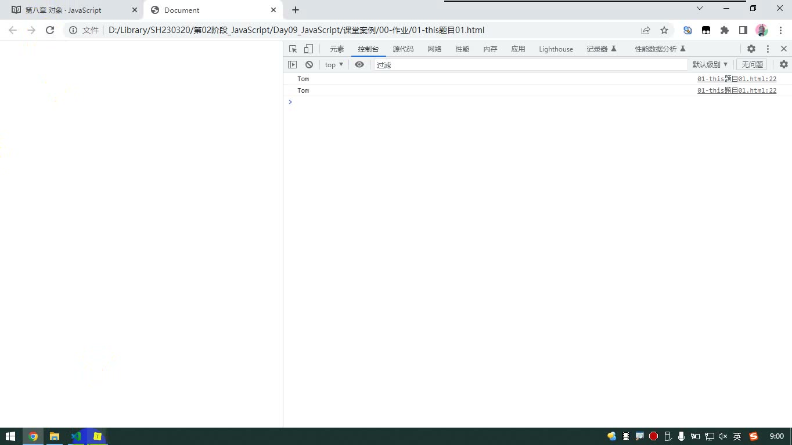This screenshot has height=445, width=792.
Task: Toggle the device toolbar emulation
Action: 308,49
